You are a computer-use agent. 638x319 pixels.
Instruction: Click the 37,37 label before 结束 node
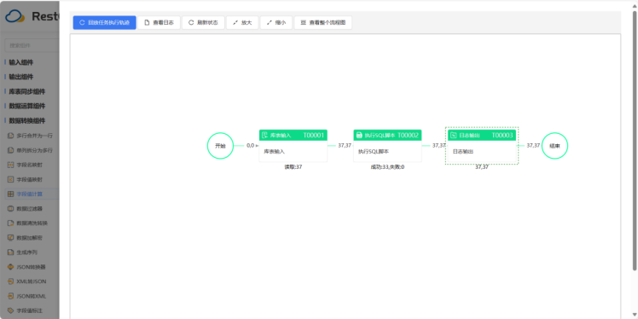(x=533, y=145)
